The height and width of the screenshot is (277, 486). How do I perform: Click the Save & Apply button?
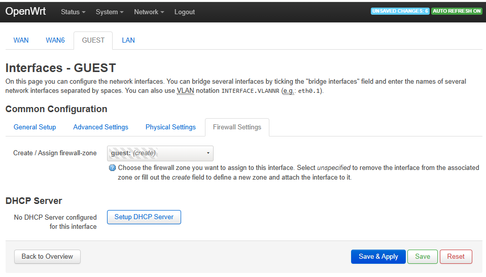[378, 257]
